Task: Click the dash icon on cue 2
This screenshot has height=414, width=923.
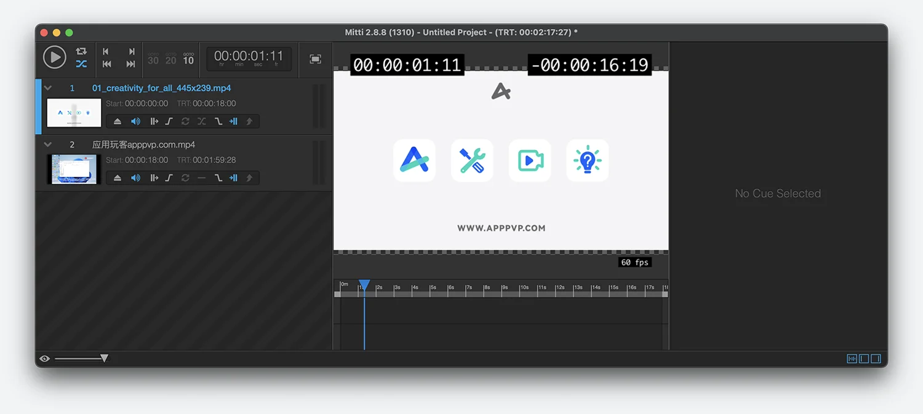Action: click(201, 178)
